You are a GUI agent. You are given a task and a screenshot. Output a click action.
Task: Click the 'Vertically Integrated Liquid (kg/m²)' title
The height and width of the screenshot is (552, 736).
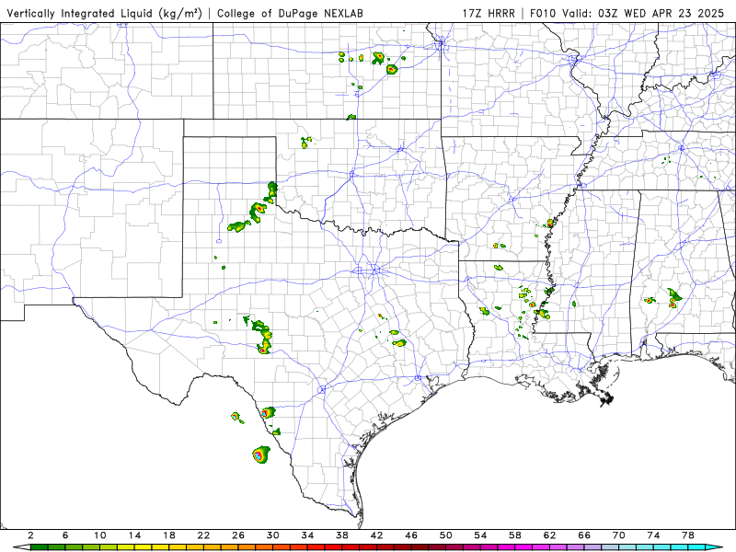click(104, 14)
